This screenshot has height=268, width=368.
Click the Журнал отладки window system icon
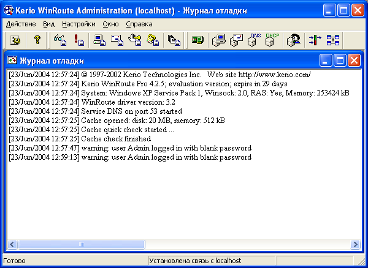[12, 61]
